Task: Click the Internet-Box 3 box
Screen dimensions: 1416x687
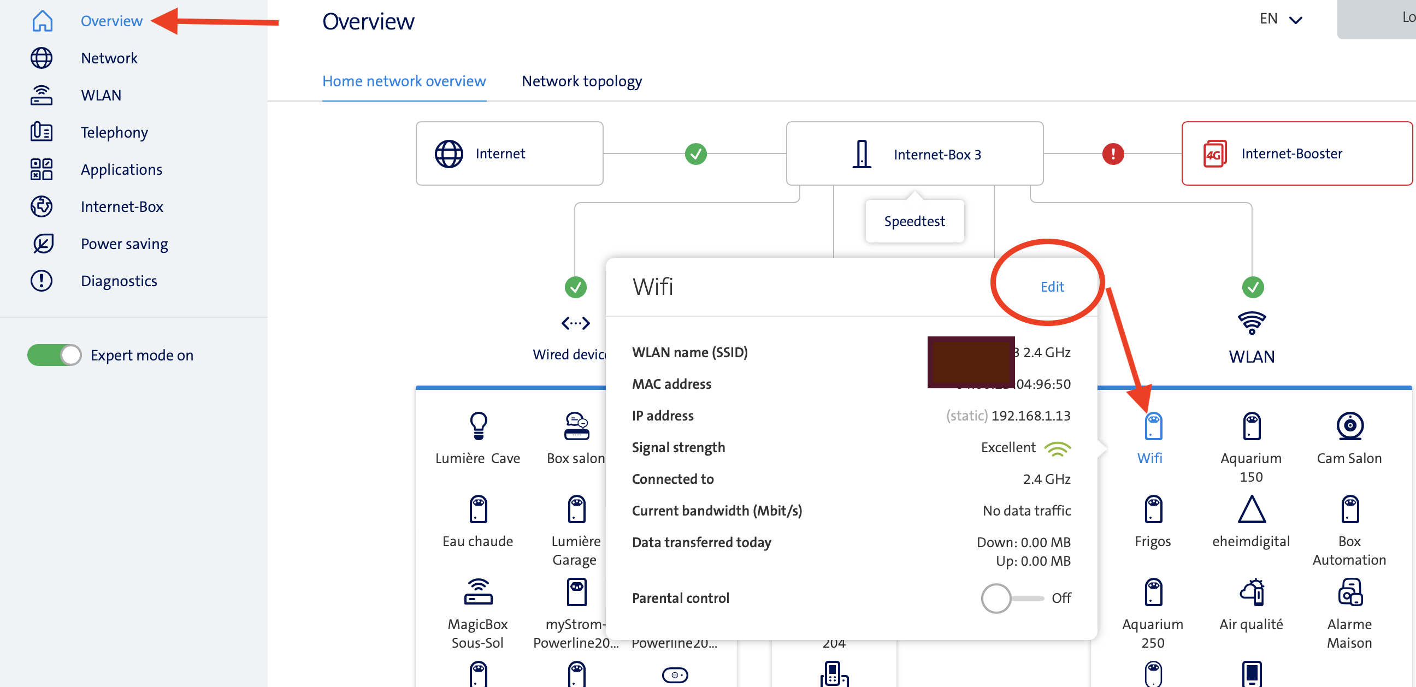Action: coord(914,154)
